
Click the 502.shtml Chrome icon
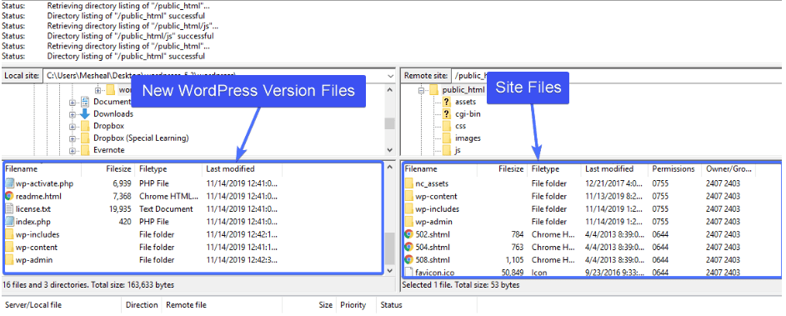click(409, 234)
